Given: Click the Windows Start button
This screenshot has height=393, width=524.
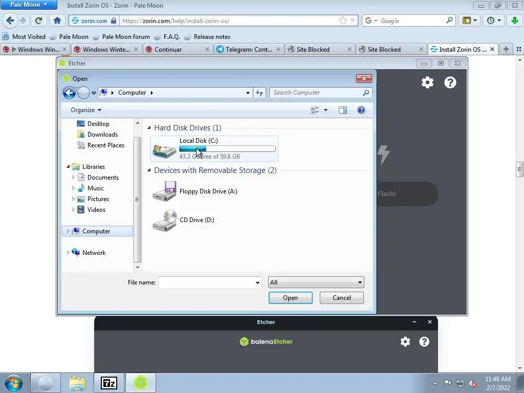Looking at the screenshot, I should 14,383.
